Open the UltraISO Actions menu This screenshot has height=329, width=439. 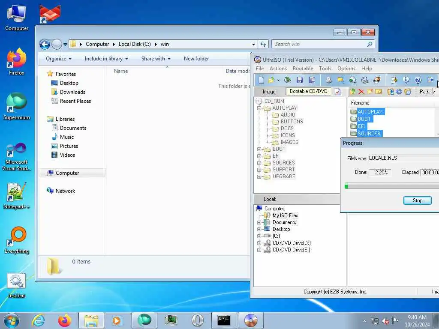click(x=278, y=69)
